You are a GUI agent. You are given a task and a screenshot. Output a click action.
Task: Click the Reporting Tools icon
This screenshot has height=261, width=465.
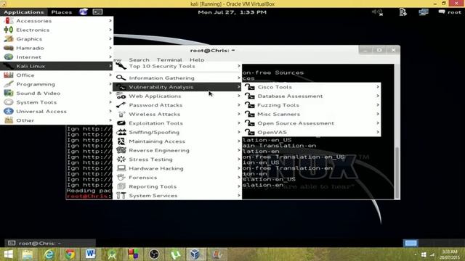click(121, 186)
